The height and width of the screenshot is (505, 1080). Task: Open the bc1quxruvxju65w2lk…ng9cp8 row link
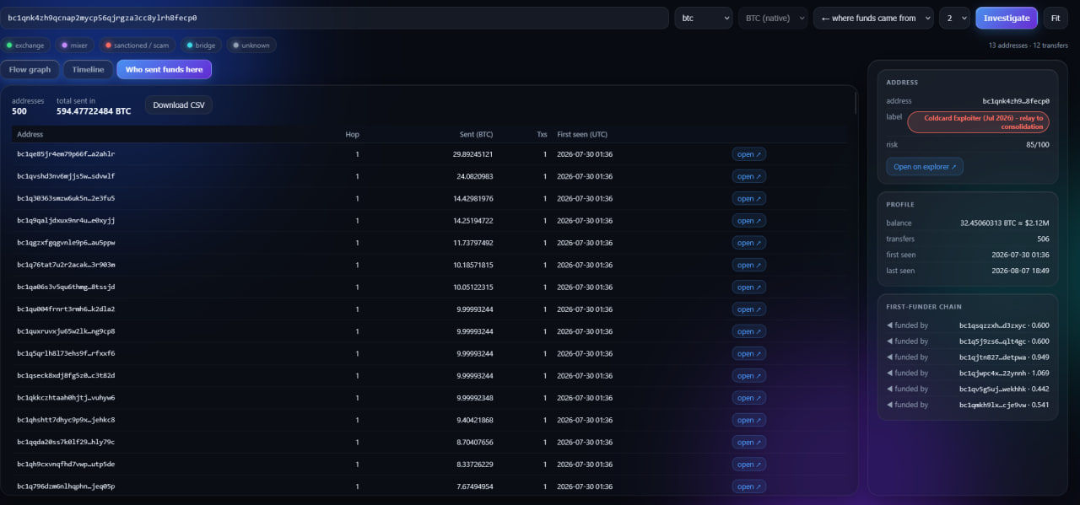tap(748, 331)
